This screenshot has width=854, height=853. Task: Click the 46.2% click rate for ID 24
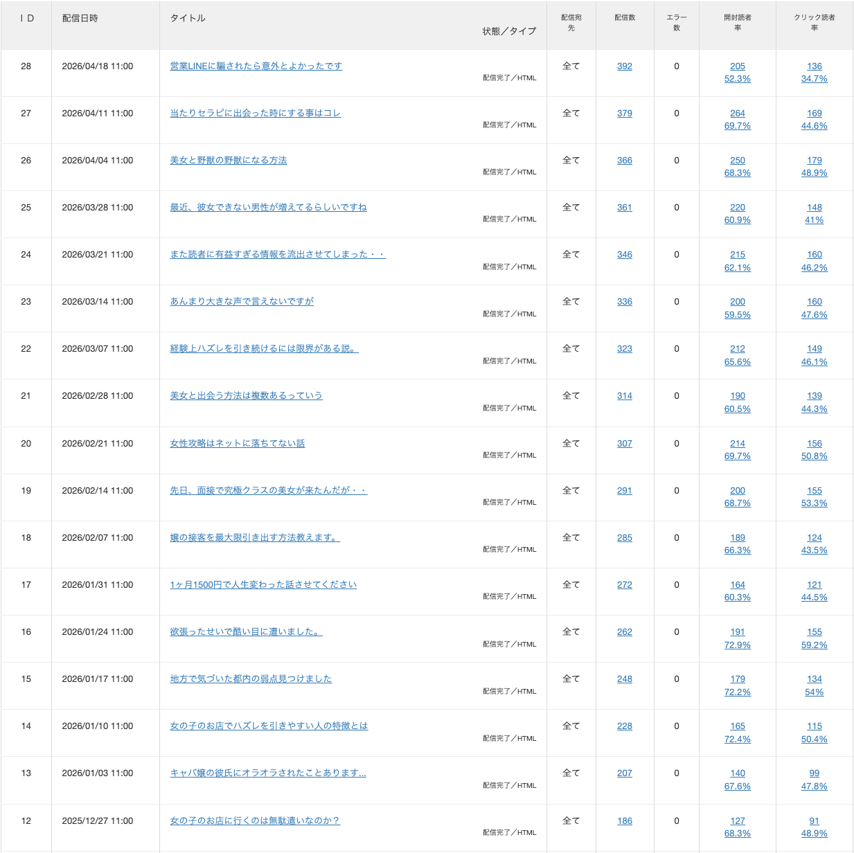[x=814, y=268]
